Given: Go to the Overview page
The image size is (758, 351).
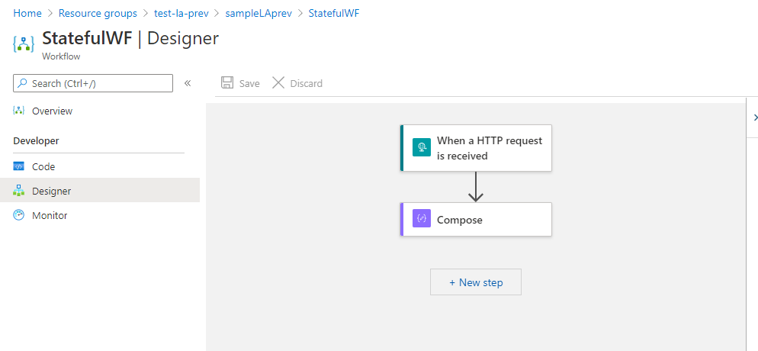Looking at the screenshot, I should point(52,111).
